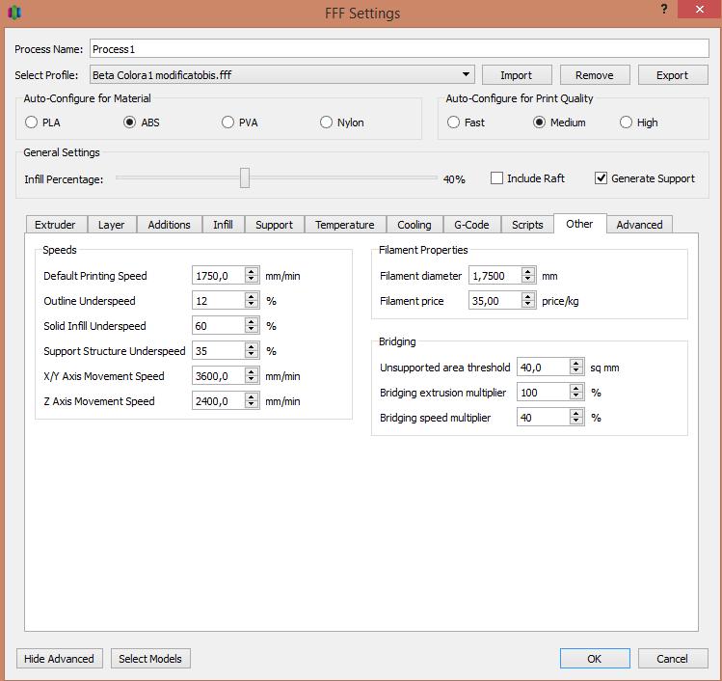This screenshot has height=681, width=722.
Task: Decrease Outline Underspeed with down arrow
Action: tap(252, 305)
